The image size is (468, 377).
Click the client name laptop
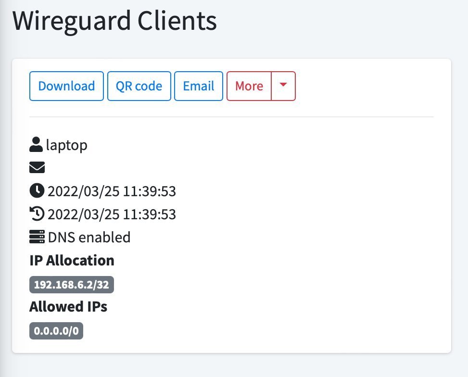point(67,145)
